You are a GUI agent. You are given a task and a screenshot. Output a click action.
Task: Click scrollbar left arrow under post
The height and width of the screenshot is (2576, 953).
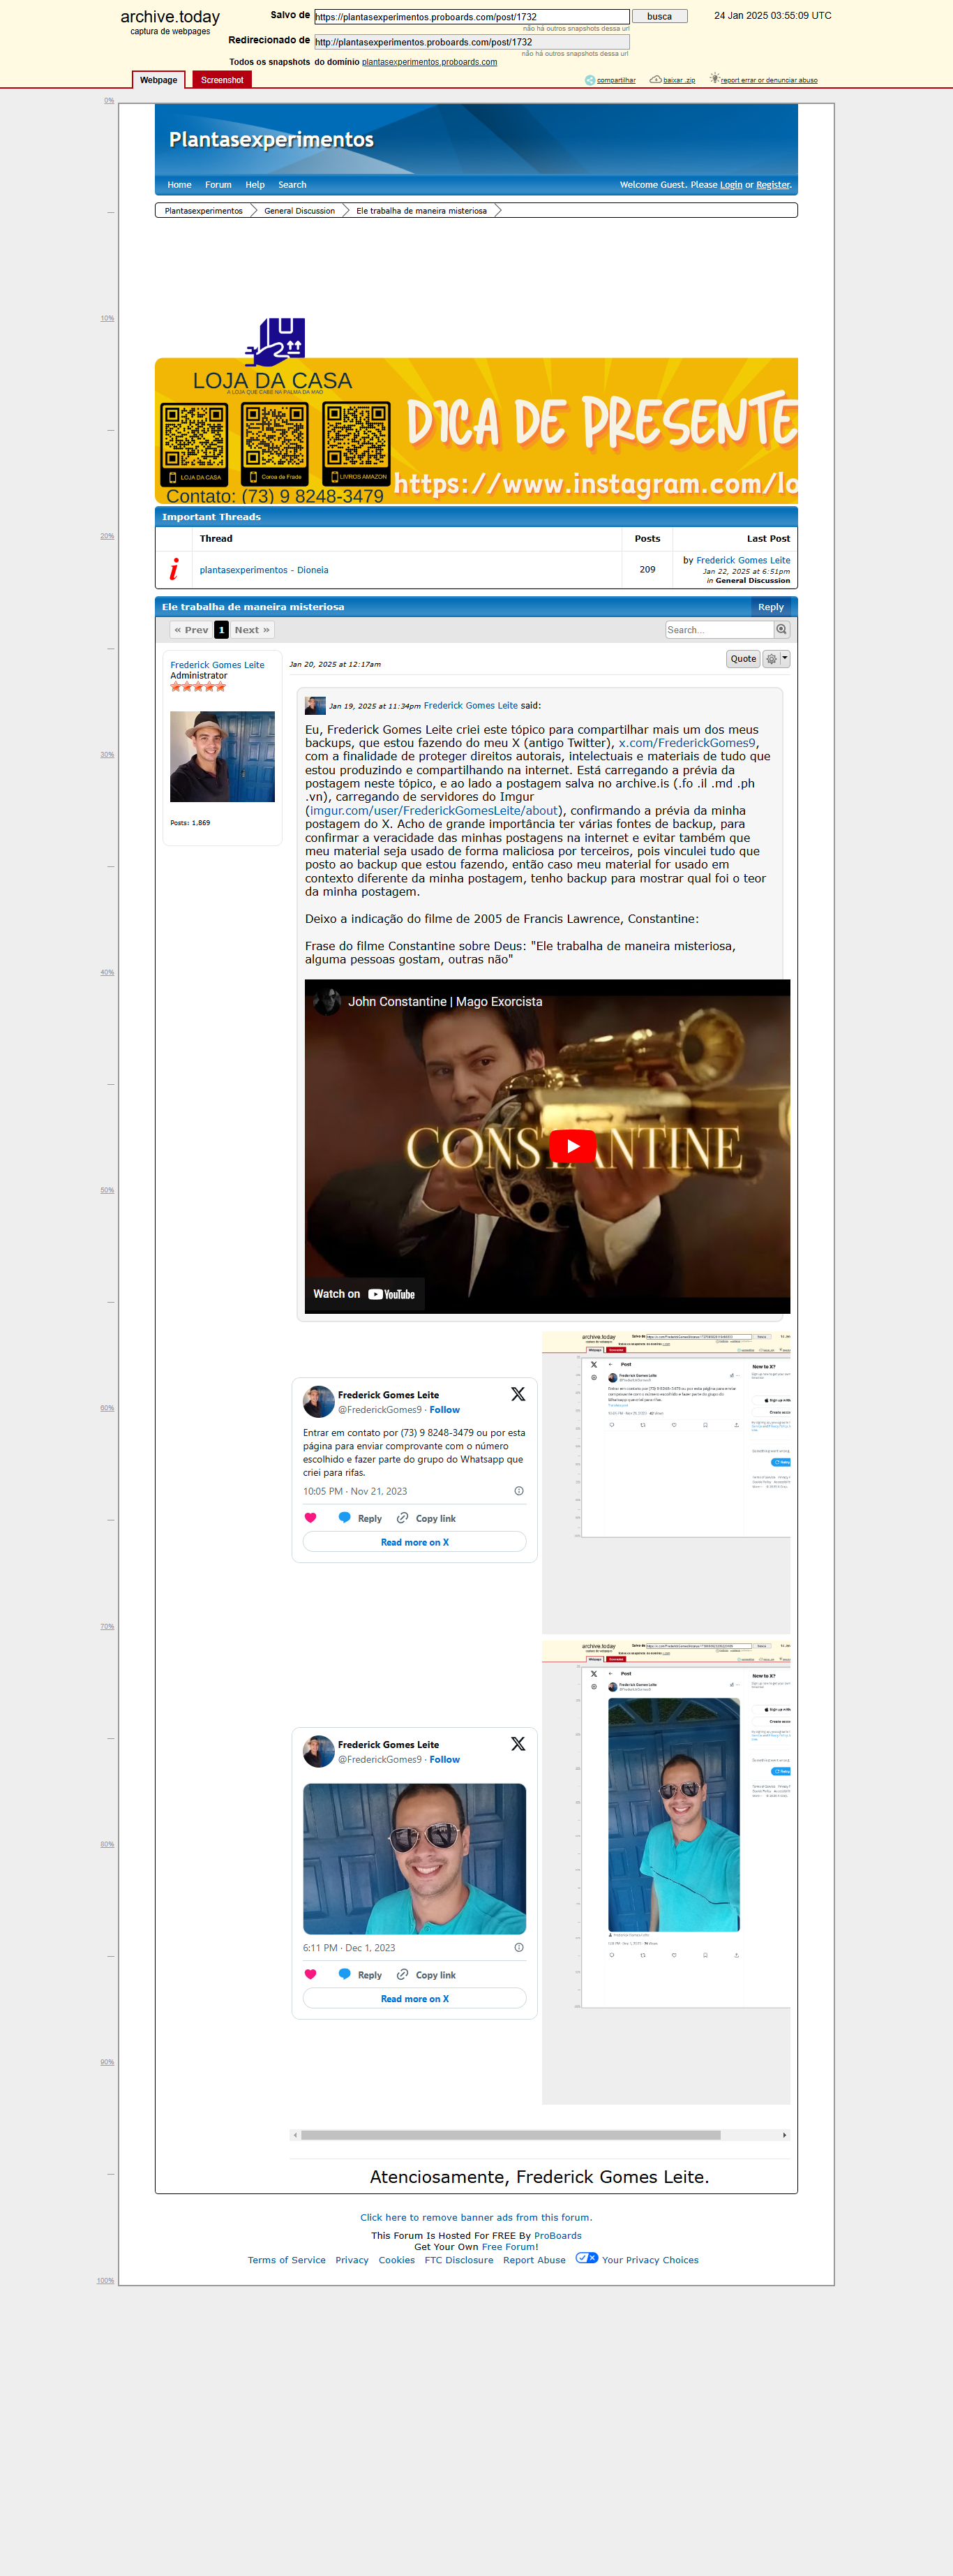(x=296, y=2135)
